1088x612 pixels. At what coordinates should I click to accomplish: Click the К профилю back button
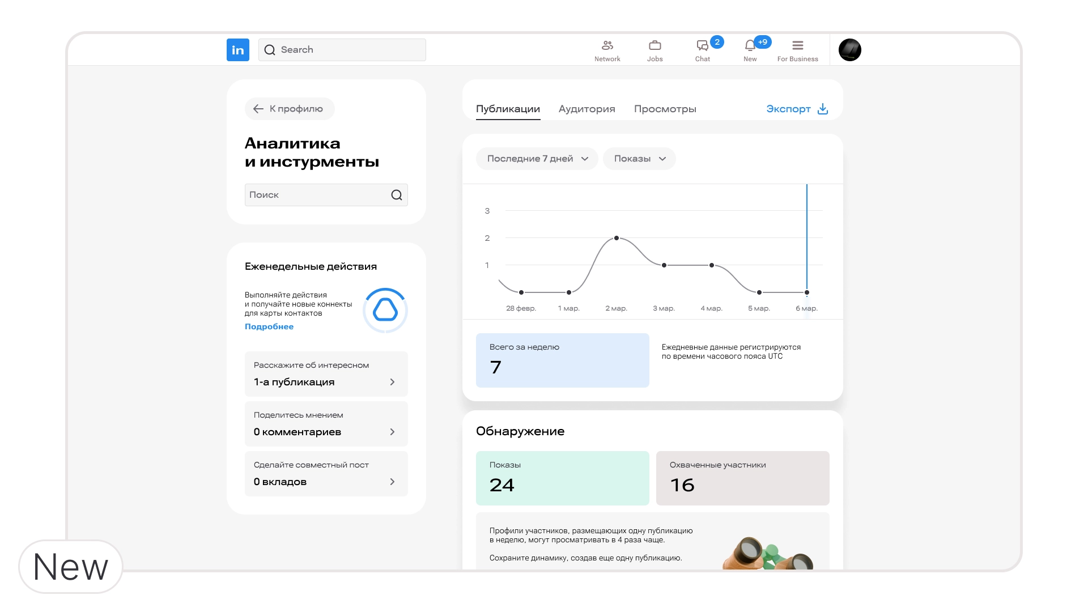(x=290, y=109)
